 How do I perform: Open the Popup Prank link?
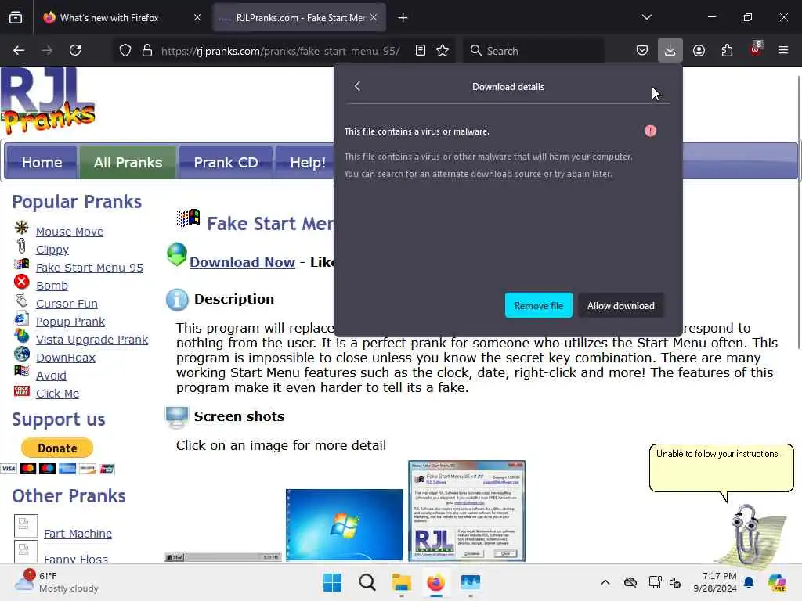pos(70,322)
